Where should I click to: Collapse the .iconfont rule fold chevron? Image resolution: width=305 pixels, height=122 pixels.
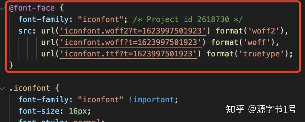[2, 88]
